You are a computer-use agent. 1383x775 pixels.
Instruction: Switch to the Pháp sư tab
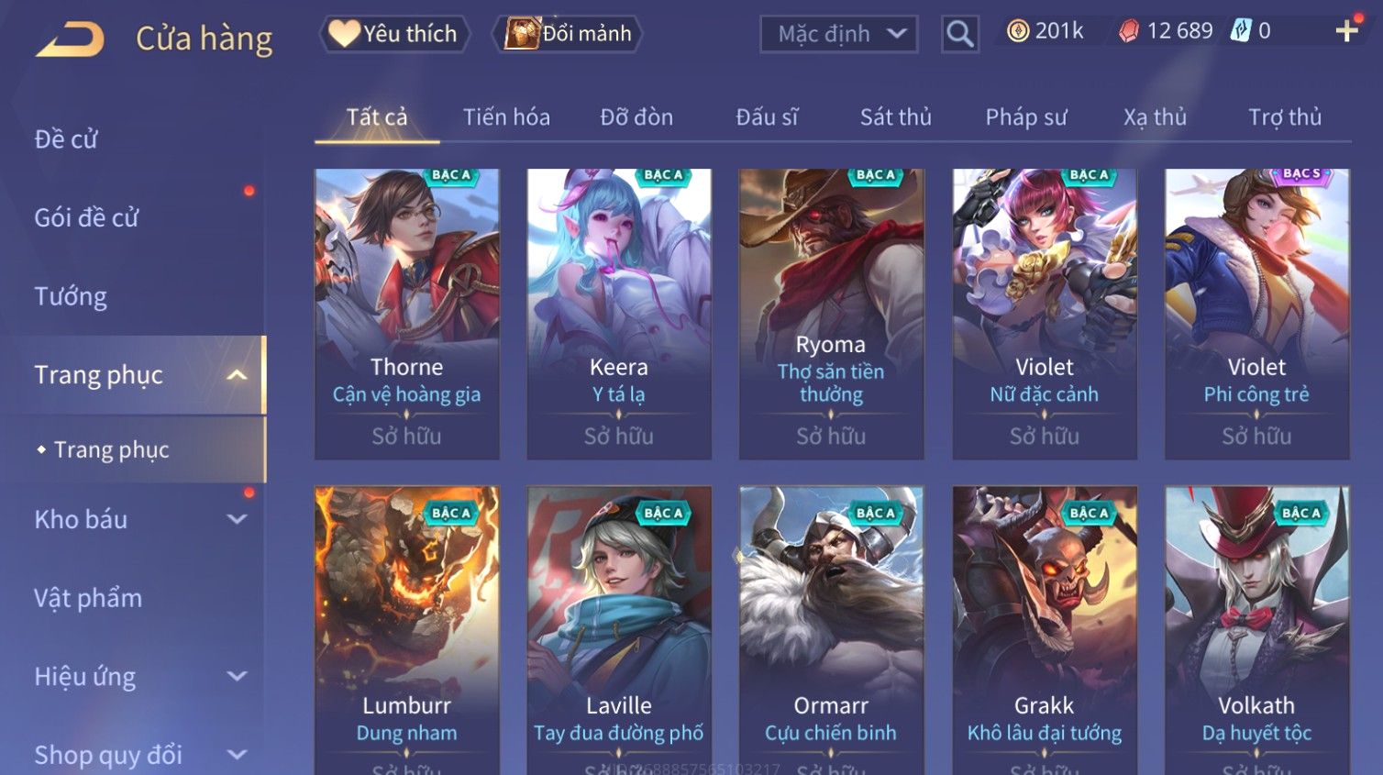coord(1026,117)
